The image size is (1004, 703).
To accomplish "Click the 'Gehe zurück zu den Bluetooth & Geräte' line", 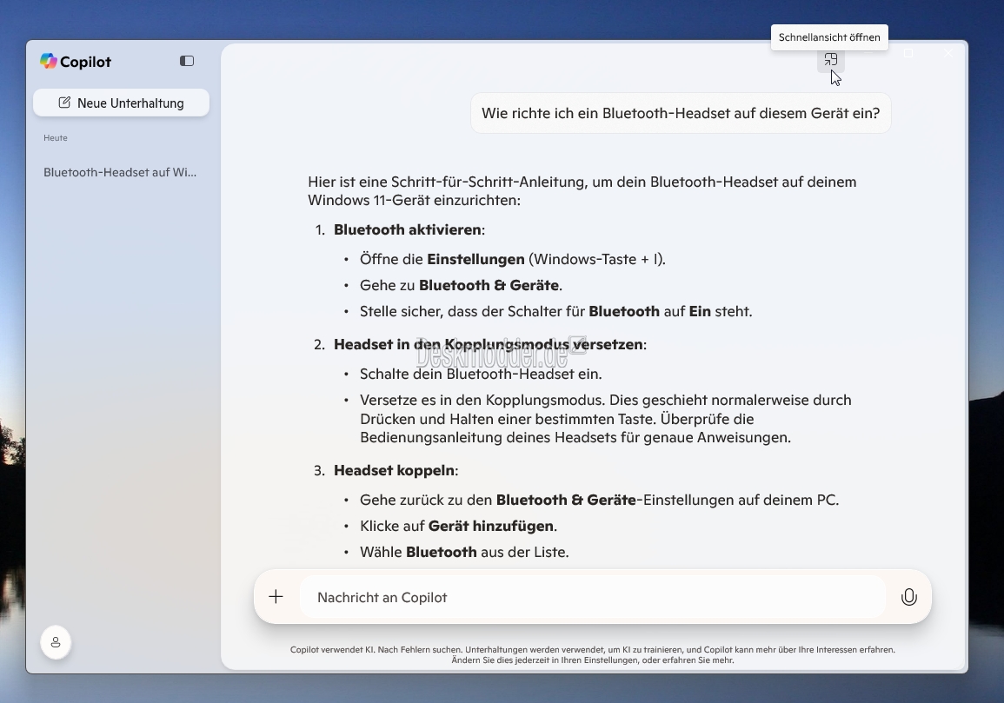I will click(x=599, y=500).
